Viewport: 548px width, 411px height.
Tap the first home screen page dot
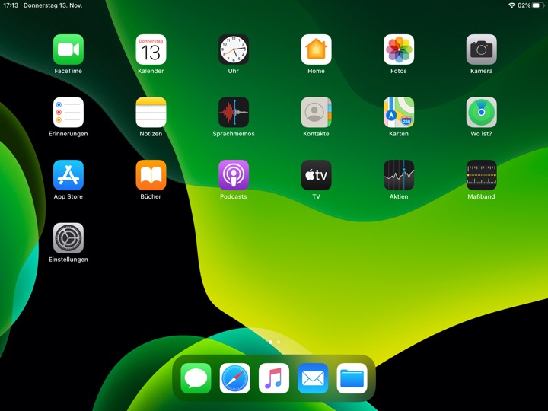(270, 342)
